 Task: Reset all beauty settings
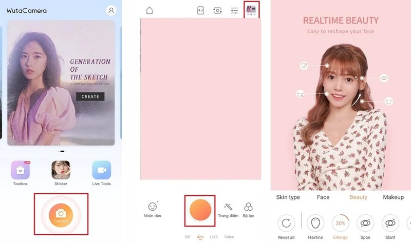286,227
